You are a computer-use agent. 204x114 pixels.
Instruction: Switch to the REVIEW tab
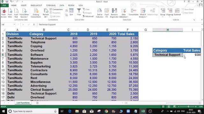pyautogui.click(x=71, y=5)
